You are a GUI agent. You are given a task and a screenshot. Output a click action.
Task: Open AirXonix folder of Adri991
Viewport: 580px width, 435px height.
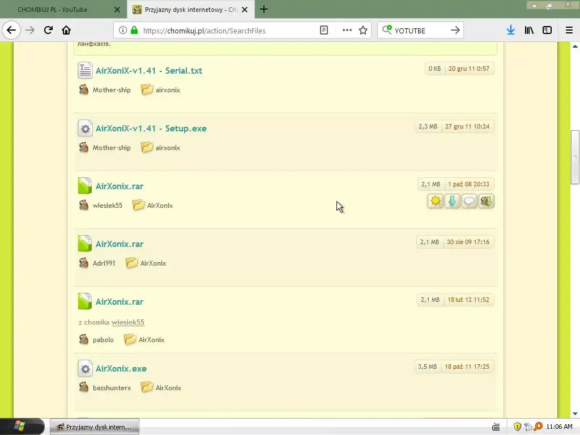click(153, 263)
